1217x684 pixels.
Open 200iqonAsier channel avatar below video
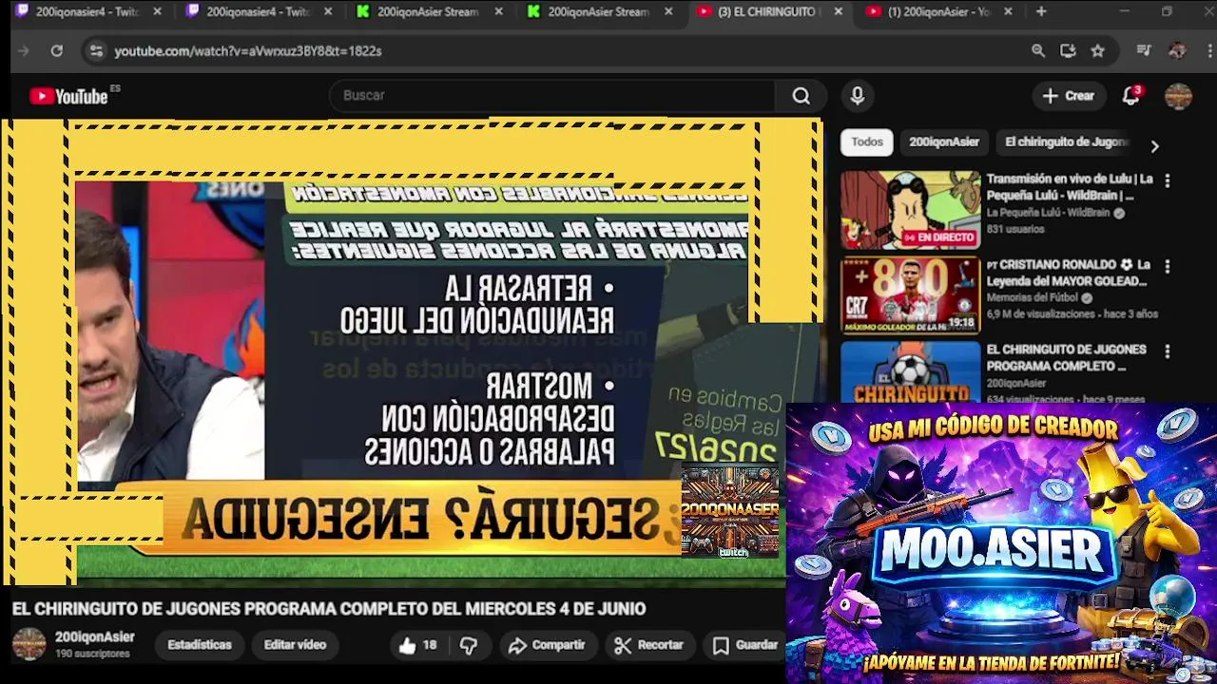pyautogui.click(x=29, y=644)
